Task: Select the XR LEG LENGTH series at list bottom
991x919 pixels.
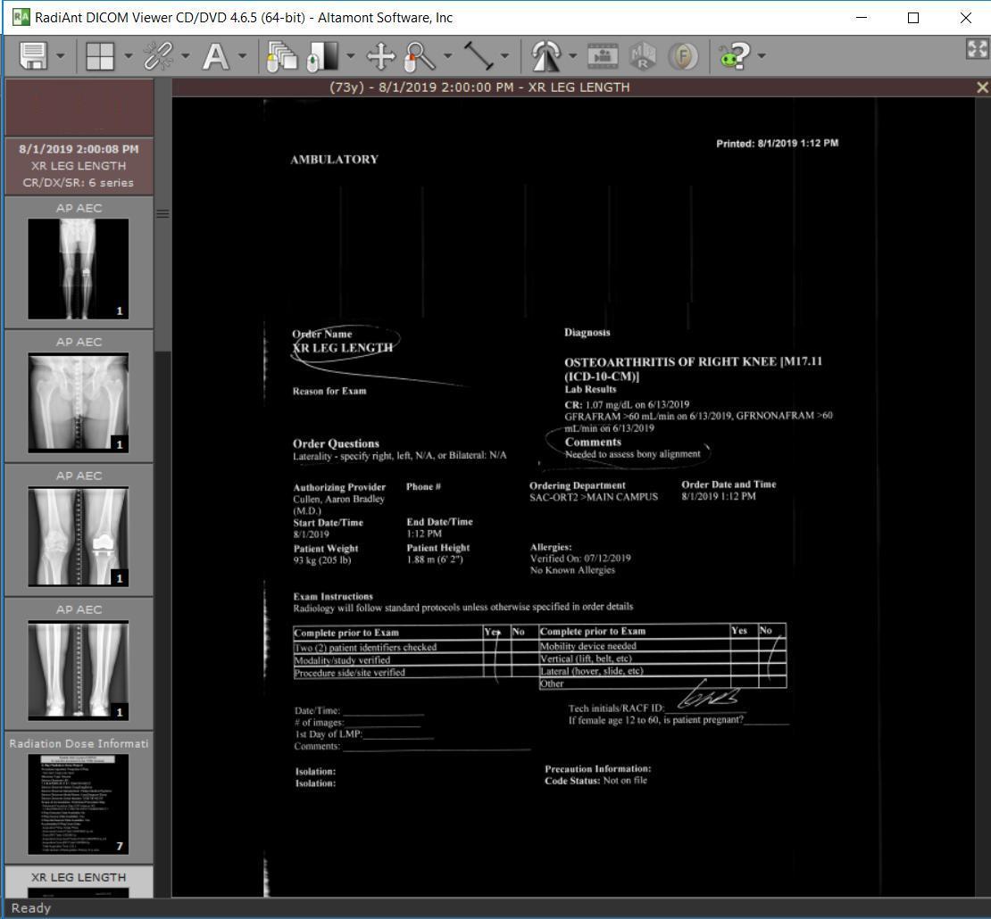Action: [79, 882]
